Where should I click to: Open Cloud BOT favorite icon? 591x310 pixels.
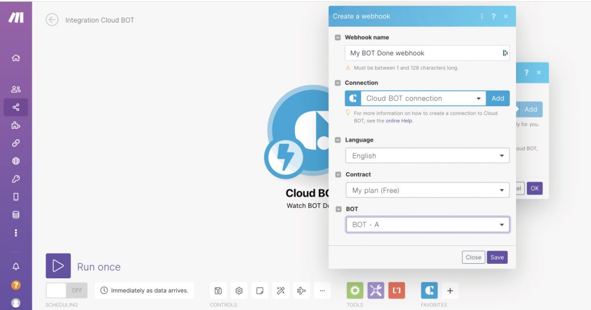click(x=429, y=290)
